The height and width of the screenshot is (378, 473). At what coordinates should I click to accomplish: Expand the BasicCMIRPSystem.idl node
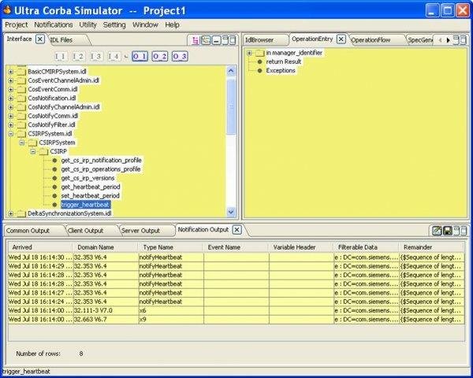(11, 72)
